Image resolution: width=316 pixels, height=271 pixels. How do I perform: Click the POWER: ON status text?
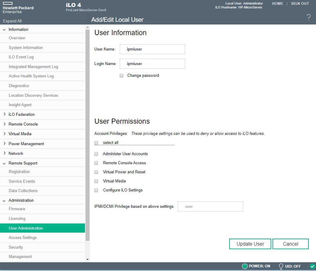tap(259, 266)
